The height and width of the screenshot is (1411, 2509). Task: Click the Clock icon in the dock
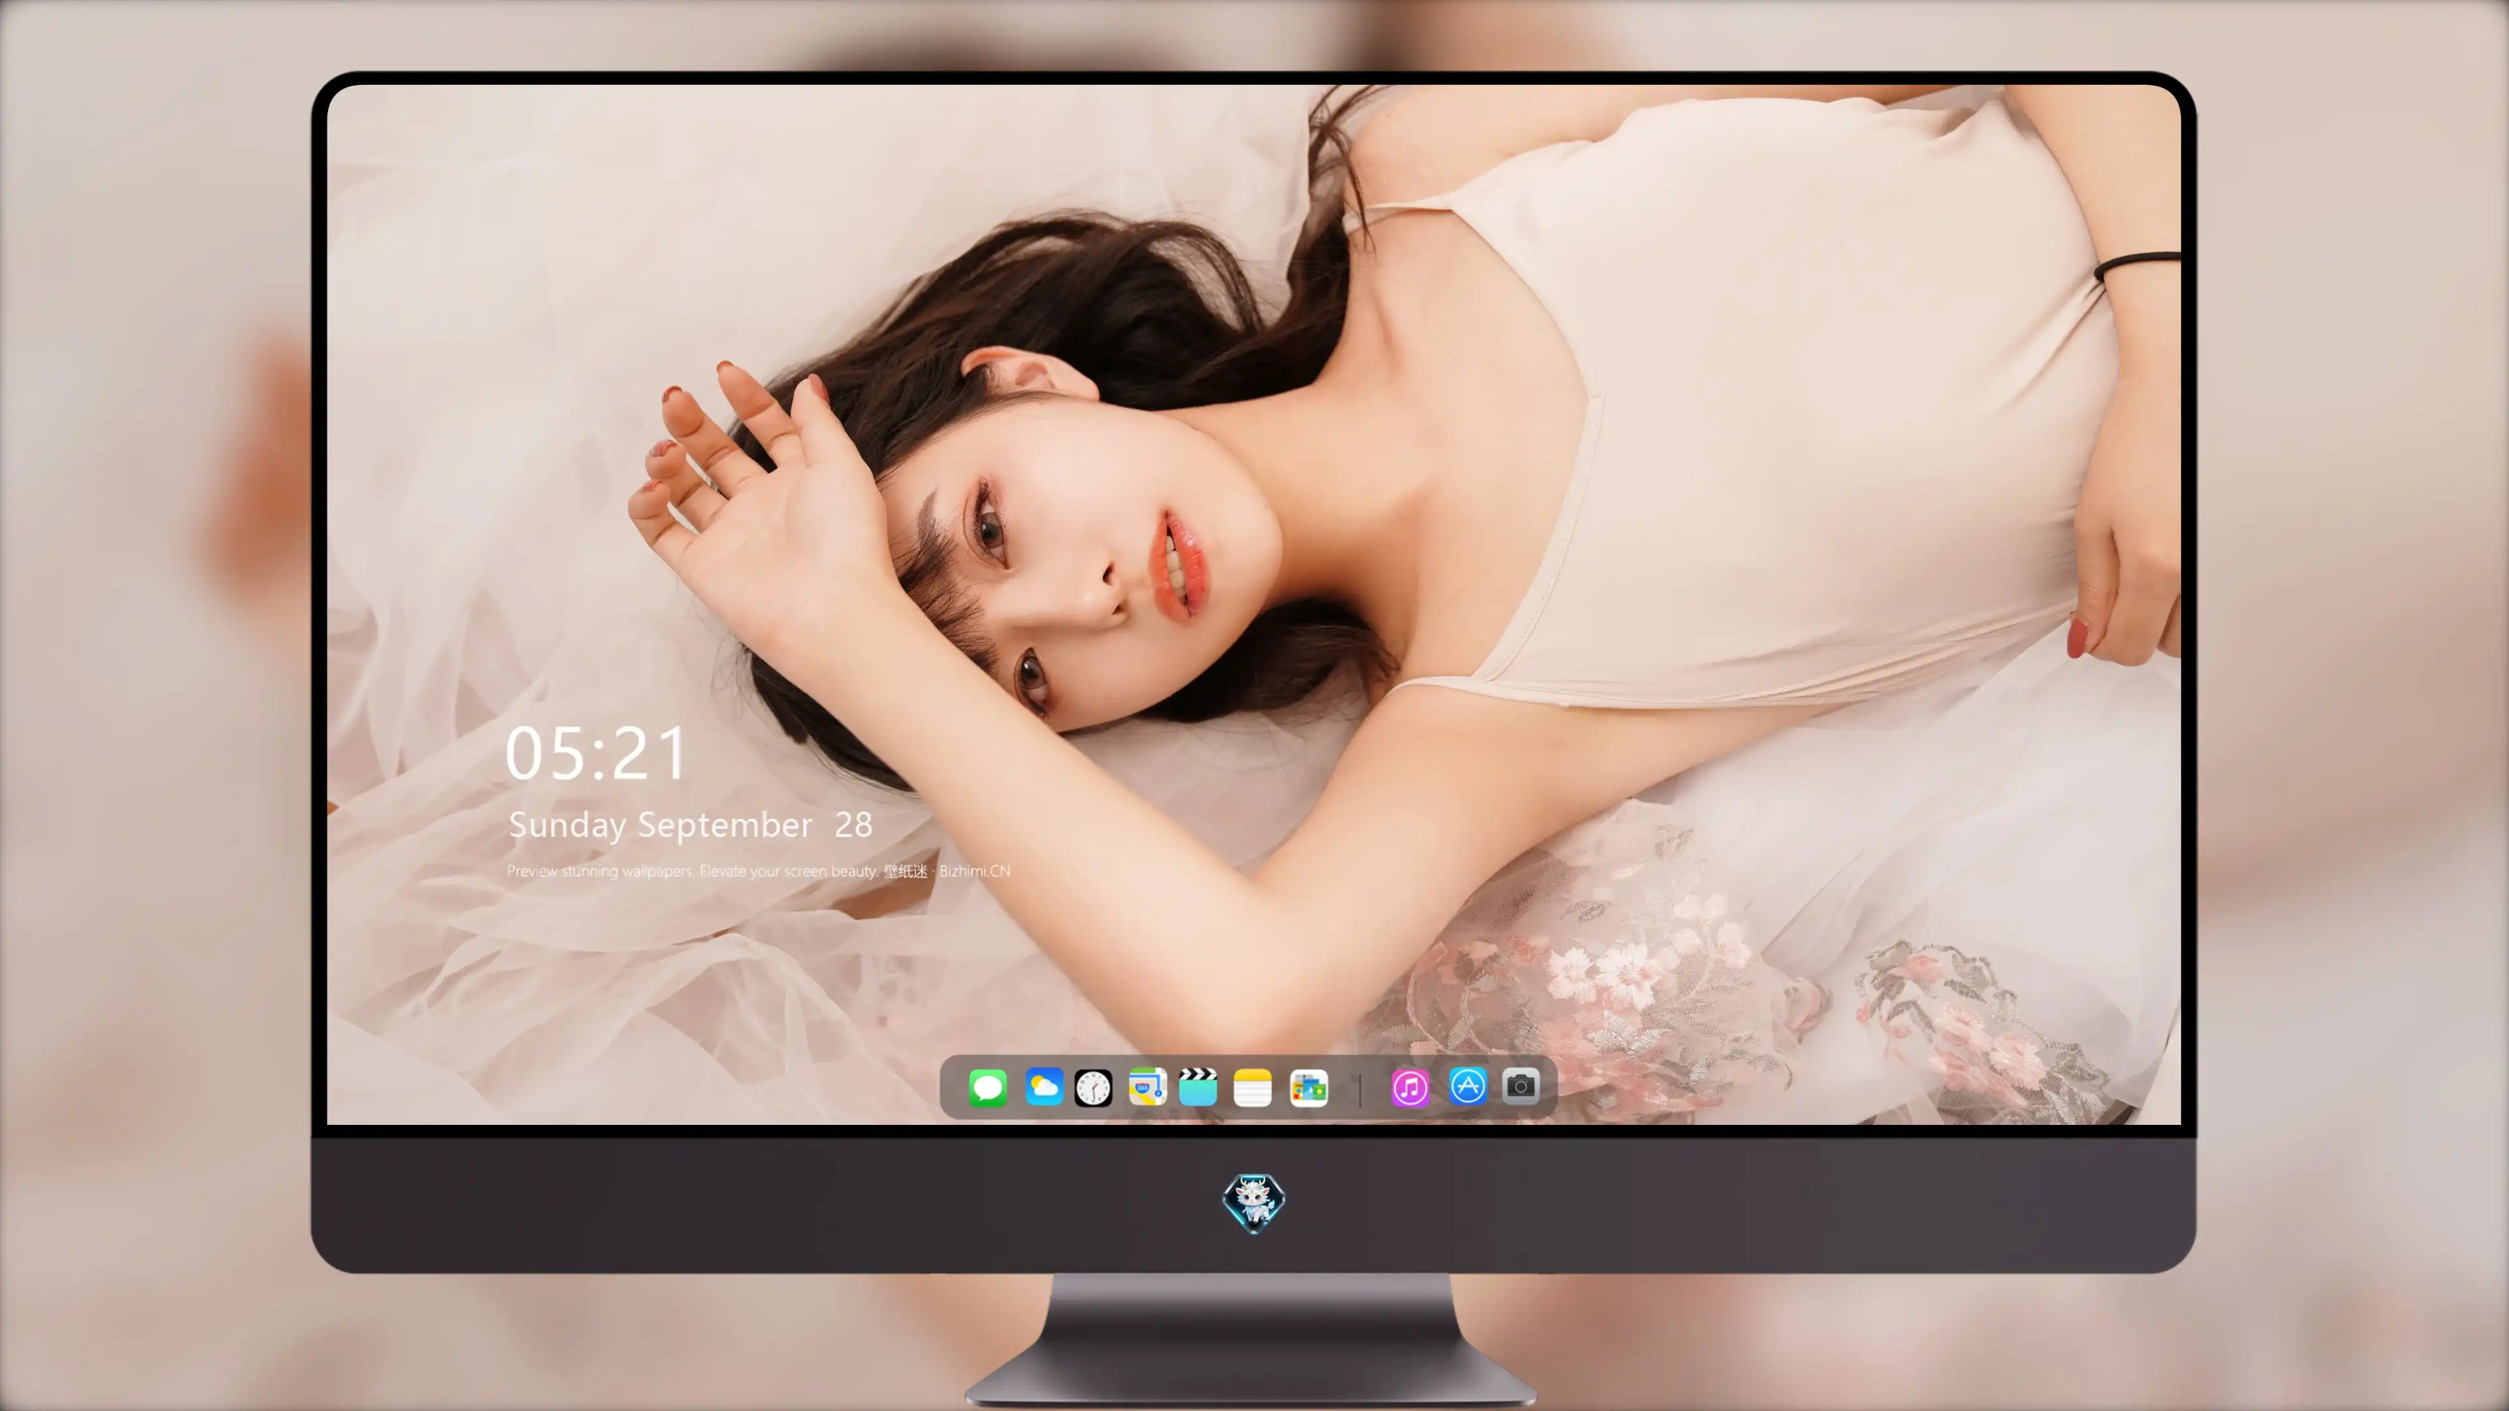(1093, 1088)
